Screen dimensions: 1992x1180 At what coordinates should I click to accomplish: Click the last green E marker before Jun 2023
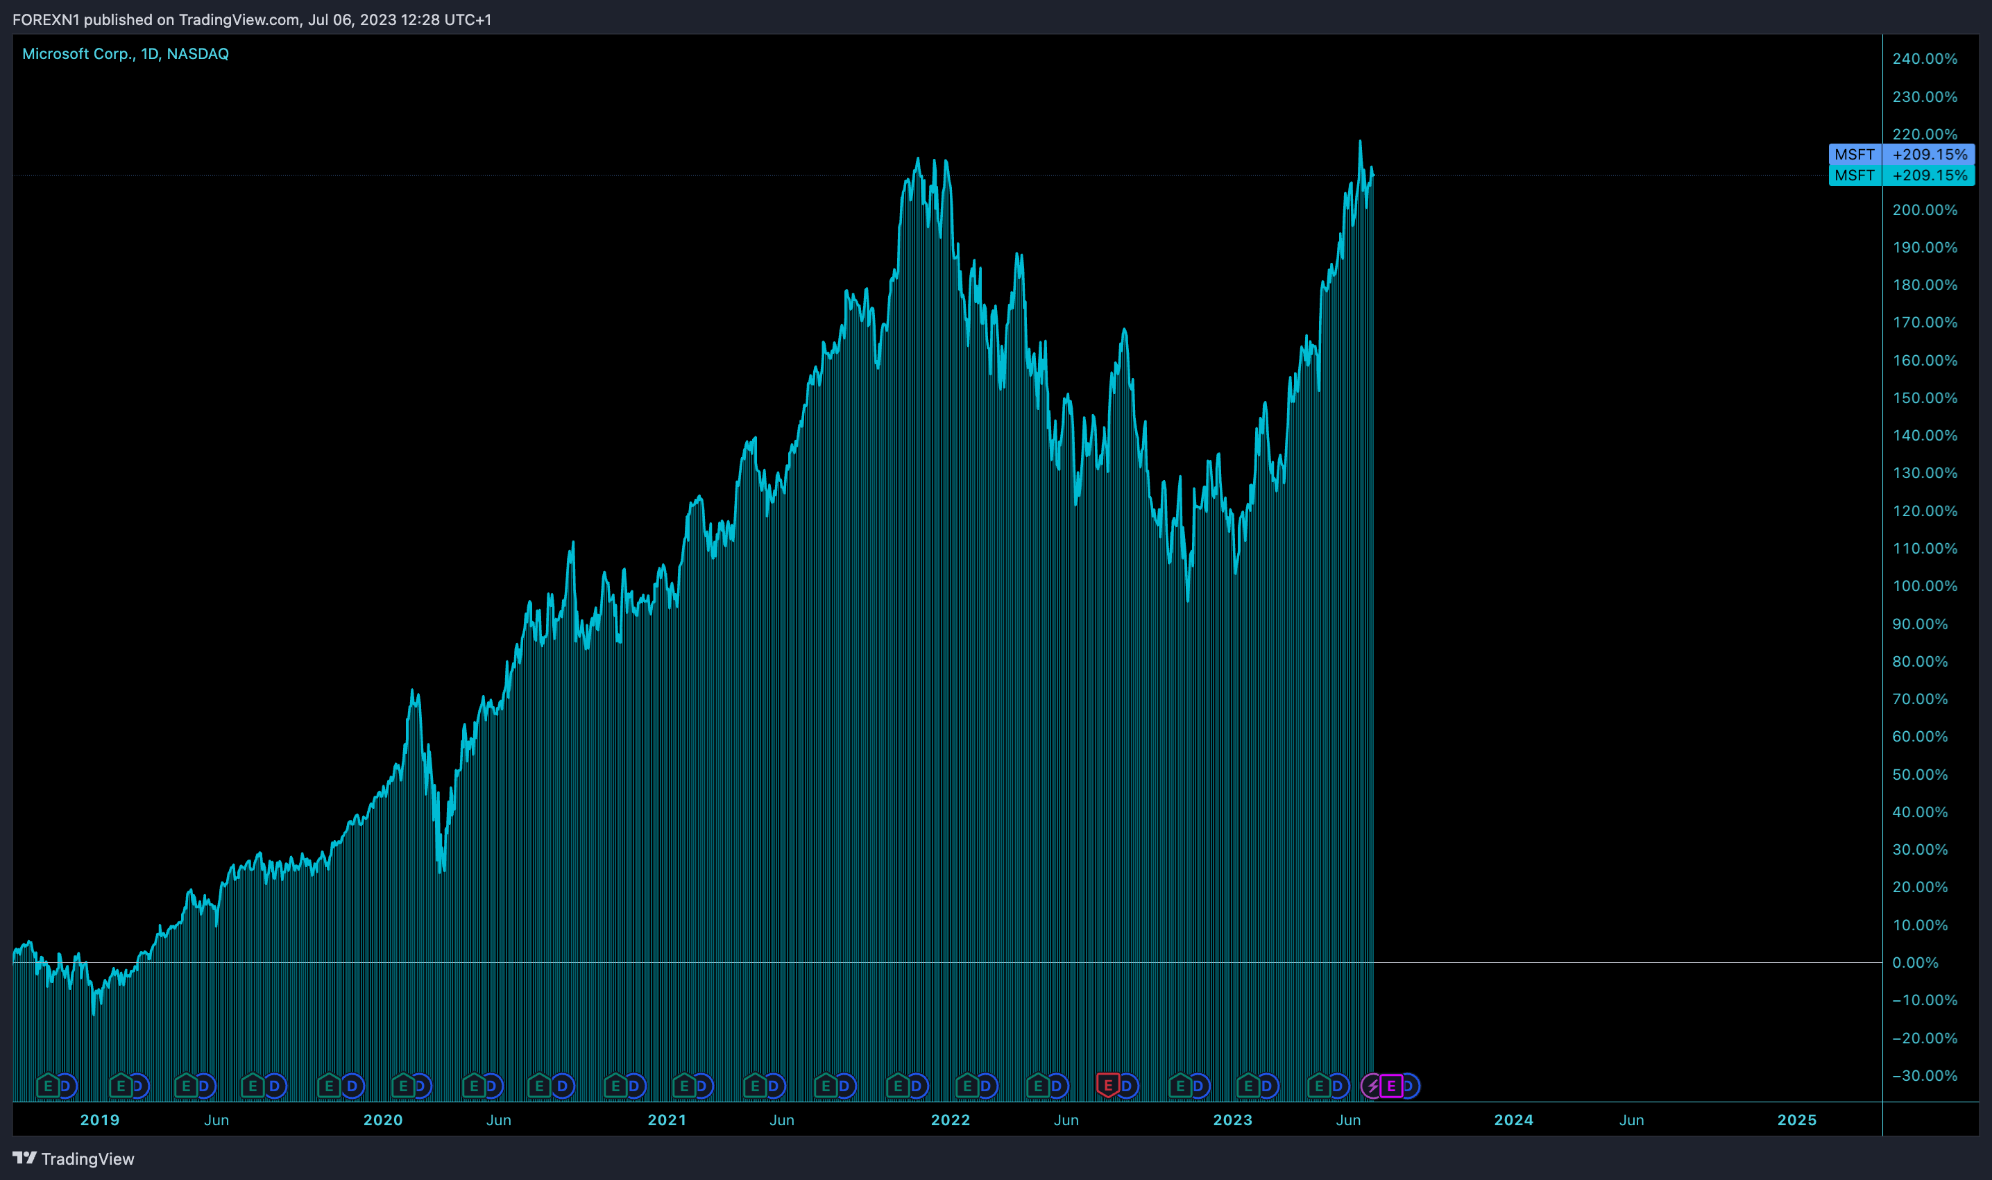click(x=1319, y=1086)
